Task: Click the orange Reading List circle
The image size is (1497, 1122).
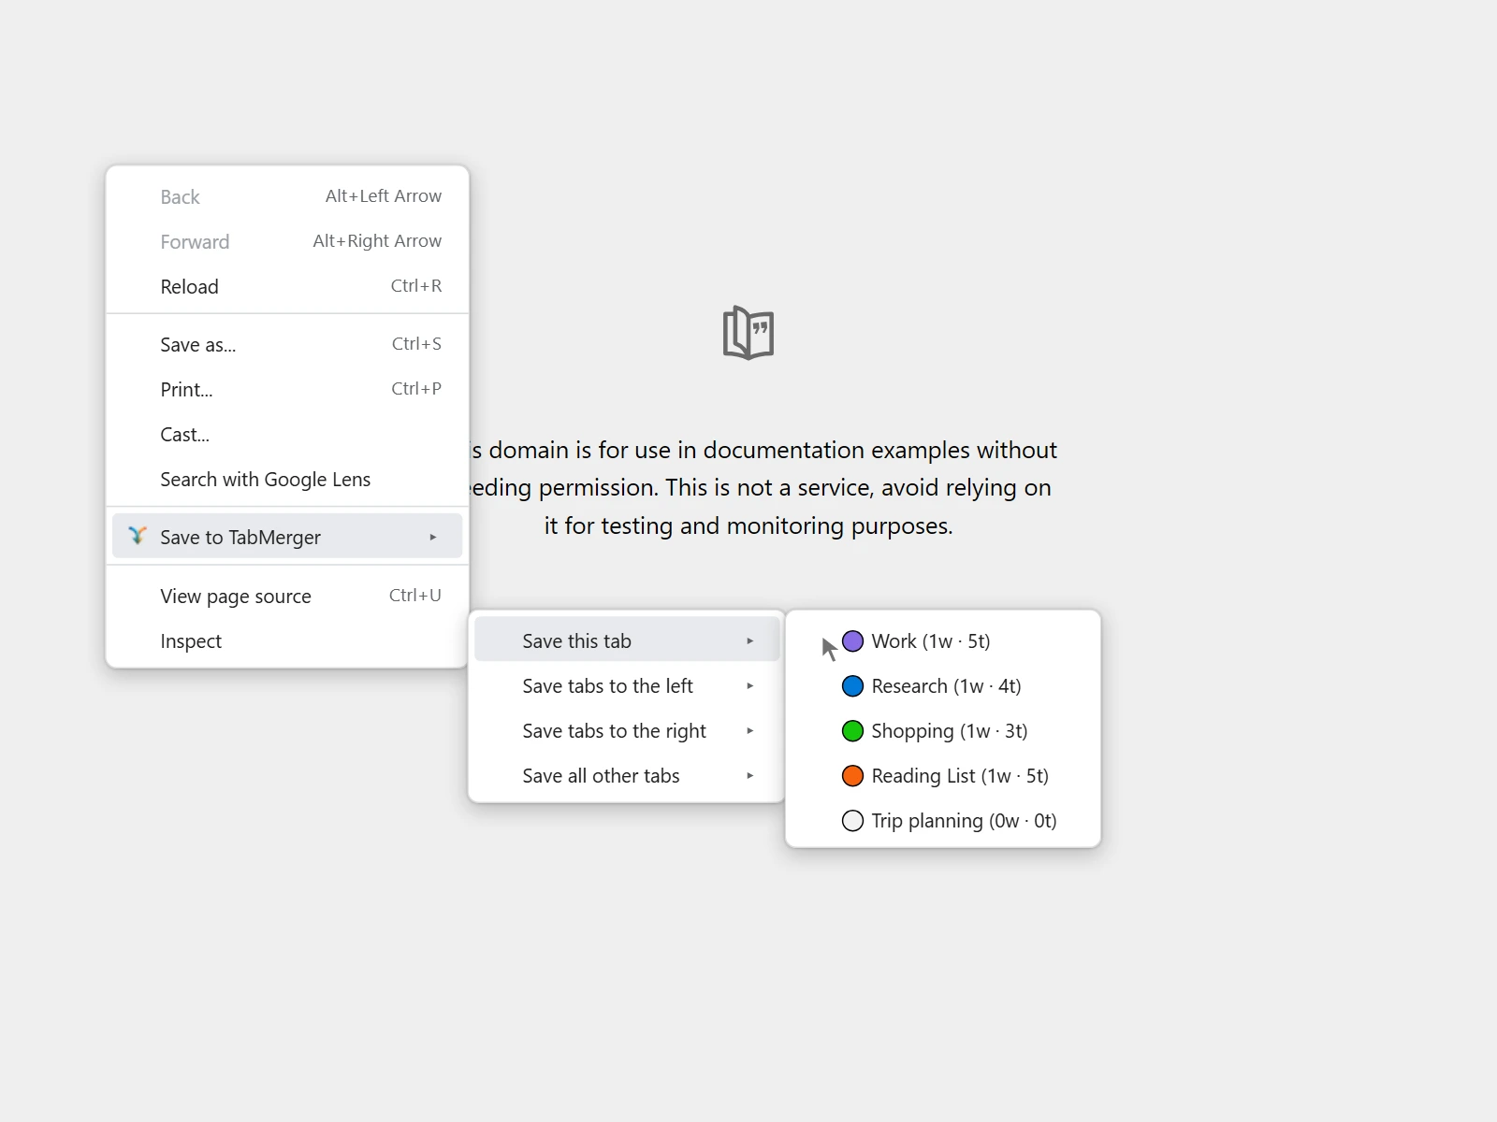Action: point(852,776)
